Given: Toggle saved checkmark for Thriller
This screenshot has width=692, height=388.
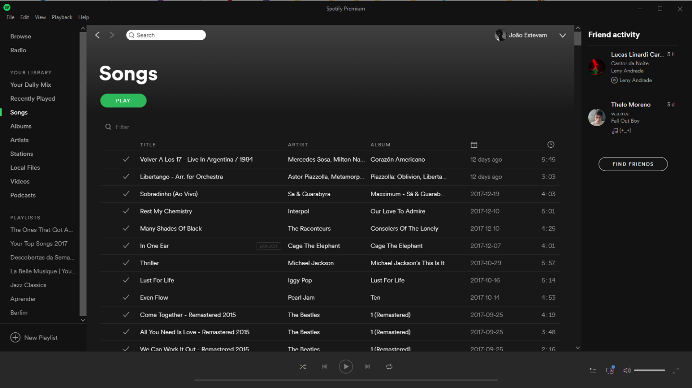Looking at the screenshot, I should click(x=126, y=263).
